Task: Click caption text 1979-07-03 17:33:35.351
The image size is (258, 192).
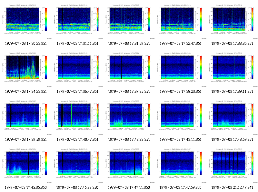Action: pos(232,43)
